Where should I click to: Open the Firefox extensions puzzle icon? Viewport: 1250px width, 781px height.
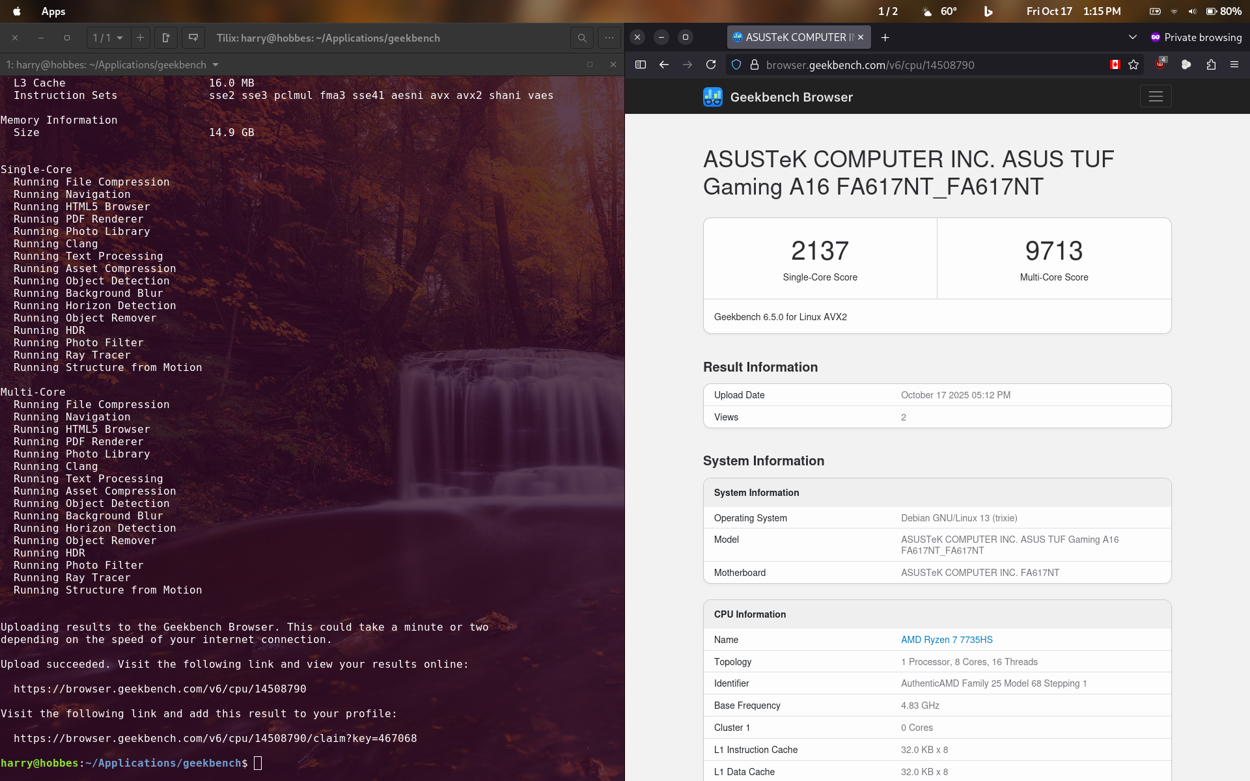(x=1211, y=64)
